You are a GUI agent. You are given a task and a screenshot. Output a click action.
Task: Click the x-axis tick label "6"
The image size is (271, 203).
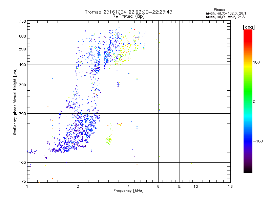pos(158,186)
